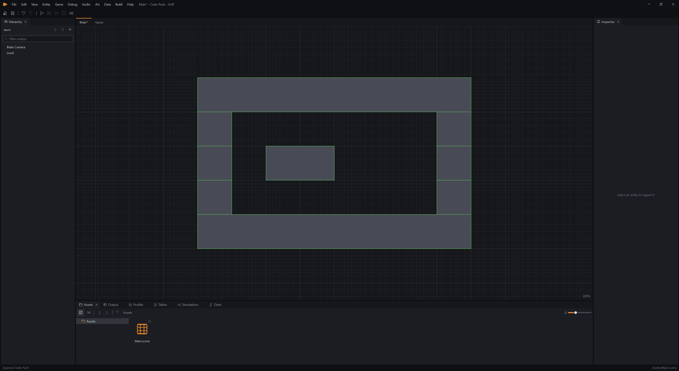
Task: Select the Main* scene tab
Action: pos(84,22)
